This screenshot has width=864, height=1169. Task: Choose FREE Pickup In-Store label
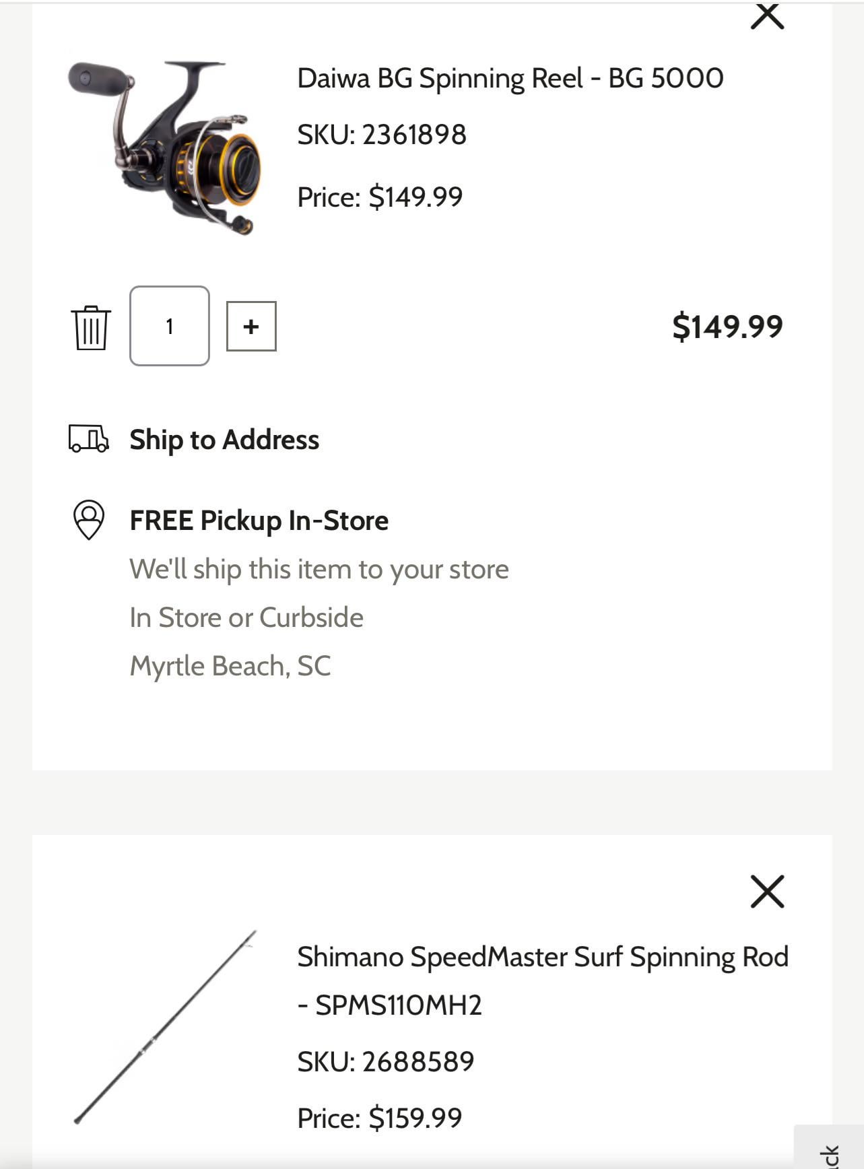pos(259,521)
